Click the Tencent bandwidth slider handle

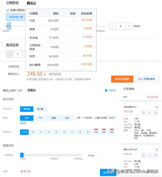[x=9, y=26]
